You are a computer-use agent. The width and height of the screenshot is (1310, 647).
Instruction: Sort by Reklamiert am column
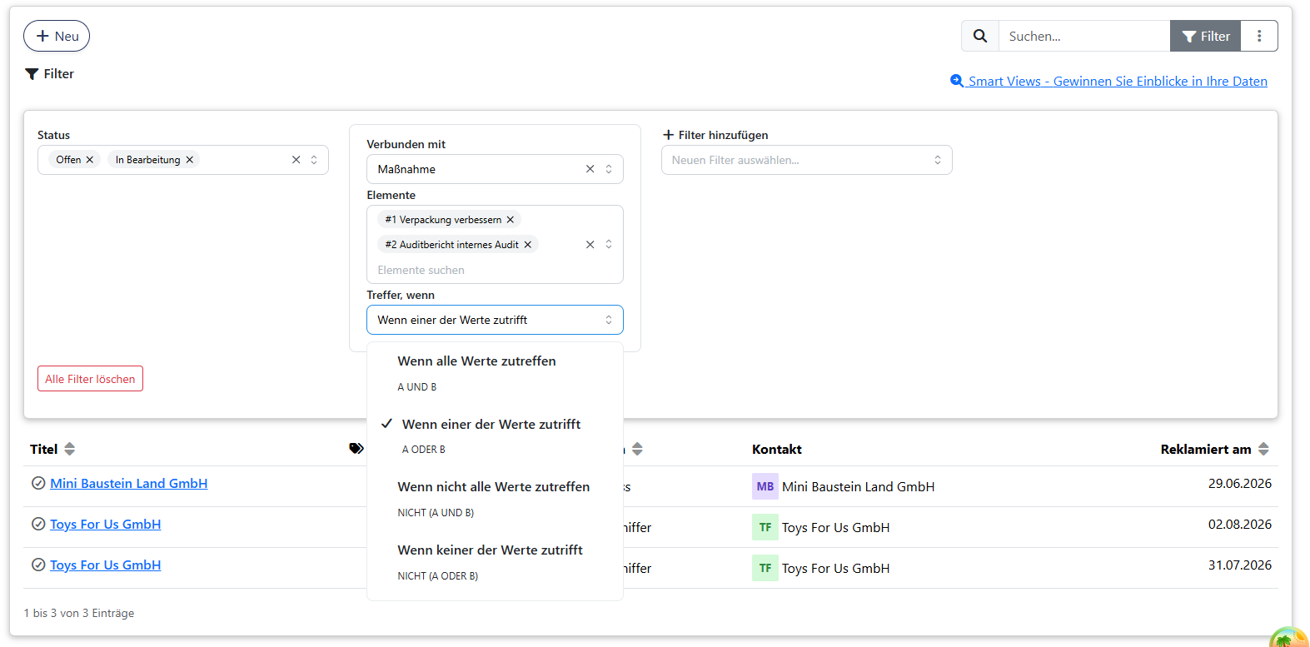1263,449
